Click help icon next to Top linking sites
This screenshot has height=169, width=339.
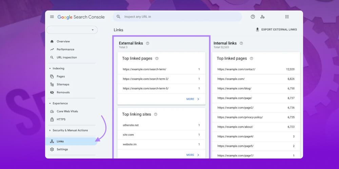pos(156,114)
